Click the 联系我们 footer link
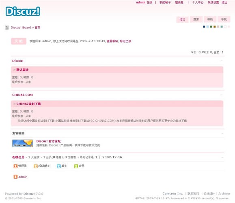Screen dimensions: 235x203 [193, 194]
